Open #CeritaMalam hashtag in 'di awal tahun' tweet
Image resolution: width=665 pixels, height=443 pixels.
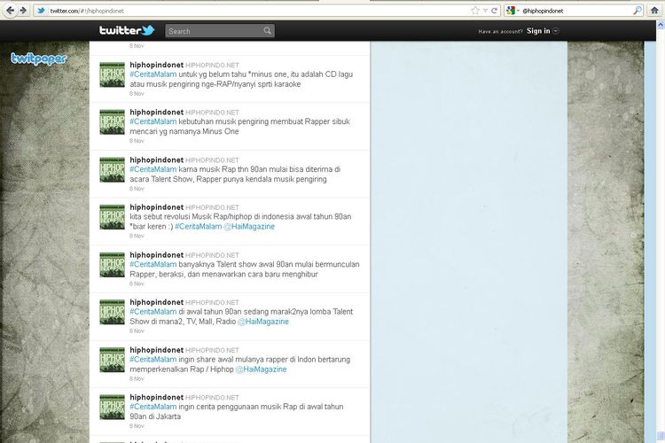(x=153, y=312)
